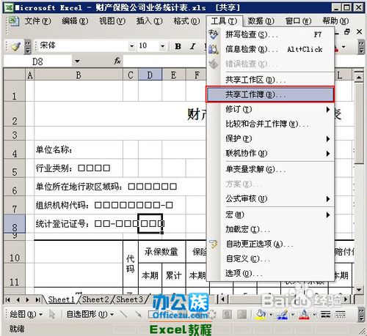367x336 pixels.
Task: Select the Select Objects arrow tool
Action: point(52,314)
